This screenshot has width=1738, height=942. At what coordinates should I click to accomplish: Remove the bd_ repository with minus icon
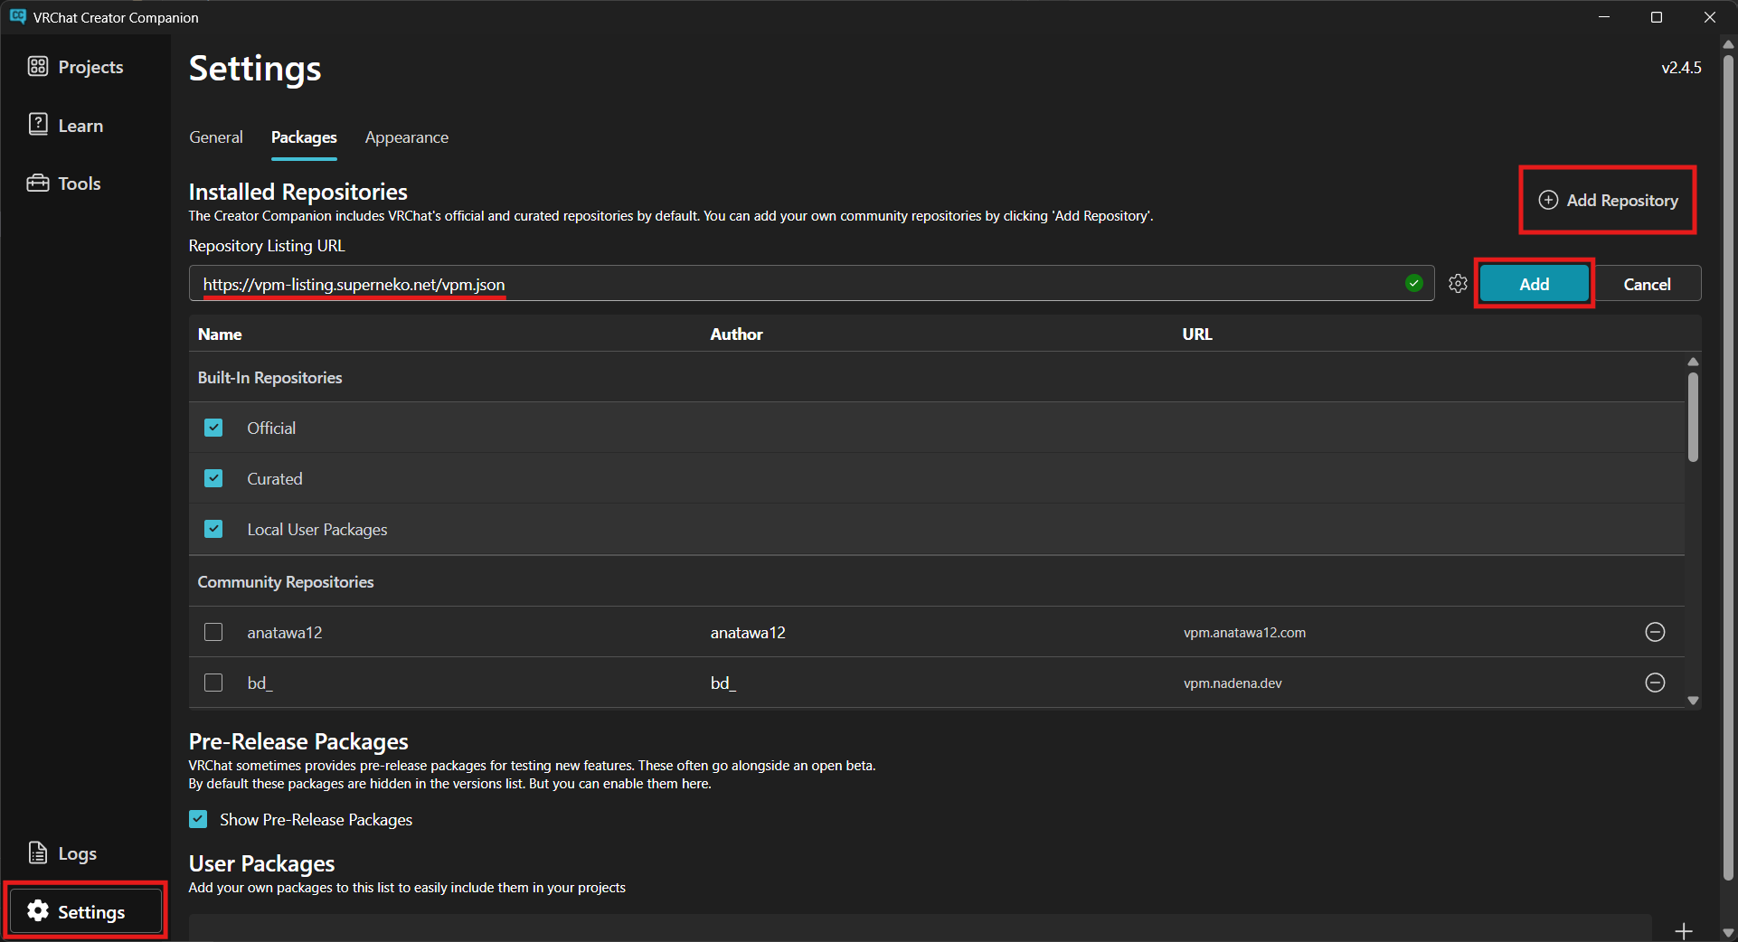[1655, 683]
